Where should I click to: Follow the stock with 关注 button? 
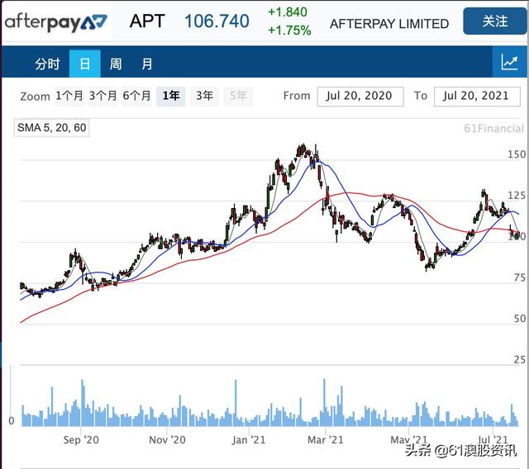coord(495,21)
